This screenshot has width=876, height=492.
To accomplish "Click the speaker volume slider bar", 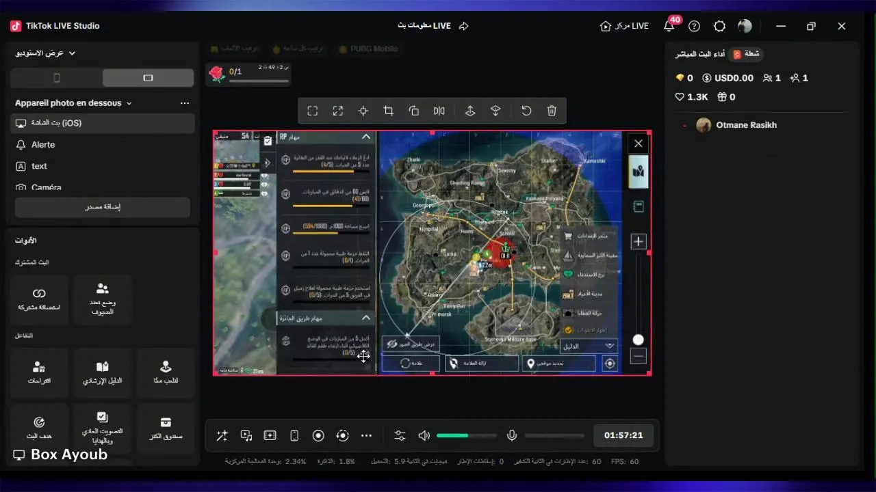I will pos(467,435).
